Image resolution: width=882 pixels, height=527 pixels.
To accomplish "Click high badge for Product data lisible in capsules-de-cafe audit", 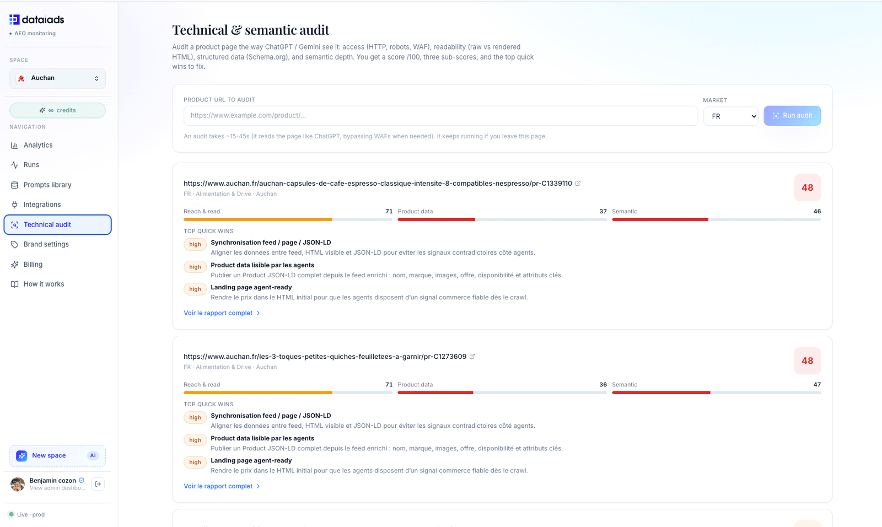I will click(195, 267).
